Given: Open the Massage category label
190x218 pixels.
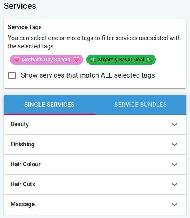Looking at the screenshot, I should (23, 204).
